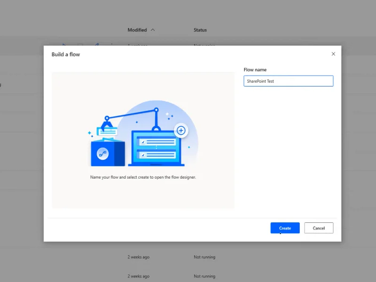This screenshot has width=376, height=282.
Task: Click the flow builder illustration
Action: tap(143, 133)
